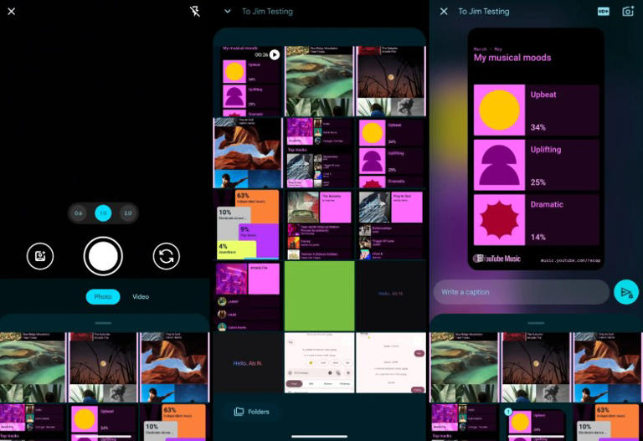Expand gallery handle below caption field
Image resolution: width=643 pixels, height=441 pixels.
[x=536, y=322]
